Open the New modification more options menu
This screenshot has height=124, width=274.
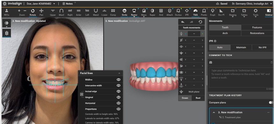tap(268, 113)
